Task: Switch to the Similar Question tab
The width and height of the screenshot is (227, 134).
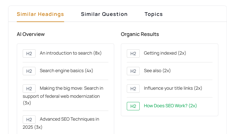Action: pyautogui.click(x=104, y=14)
